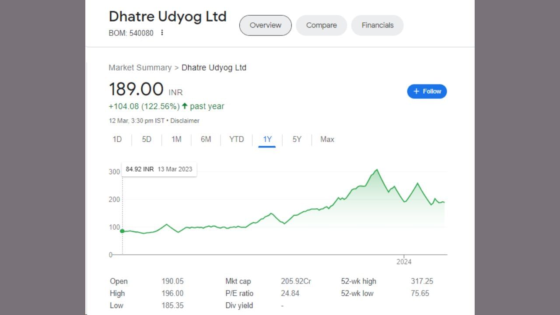This screenshot has height=315, width=560.
Task: Click the 52-wk high label
Action: 359,281
